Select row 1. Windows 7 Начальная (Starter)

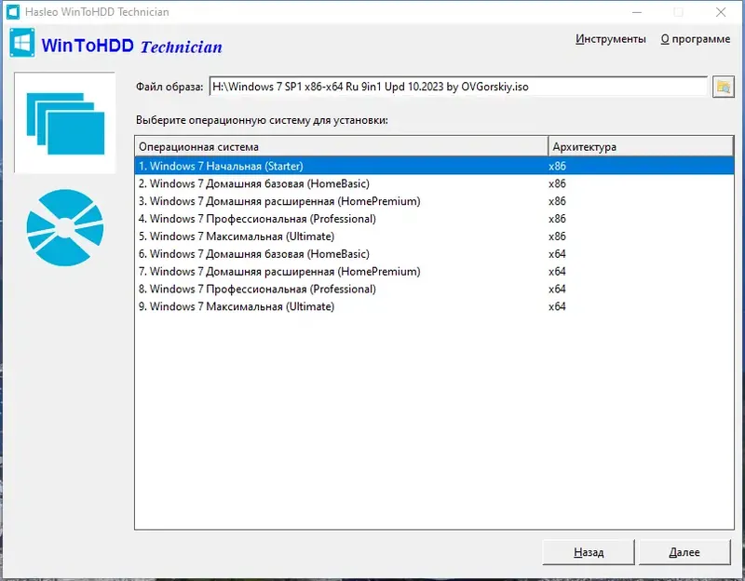[x=434, y=166]
